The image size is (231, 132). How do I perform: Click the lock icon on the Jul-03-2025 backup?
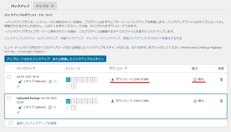(x=20, y=82)
